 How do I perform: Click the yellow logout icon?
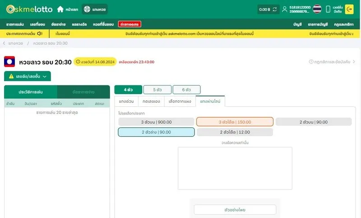tap(349, 9)
